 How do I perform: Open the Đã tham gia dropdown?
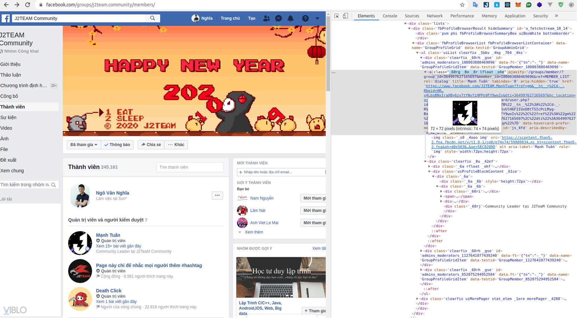(84, 145)
